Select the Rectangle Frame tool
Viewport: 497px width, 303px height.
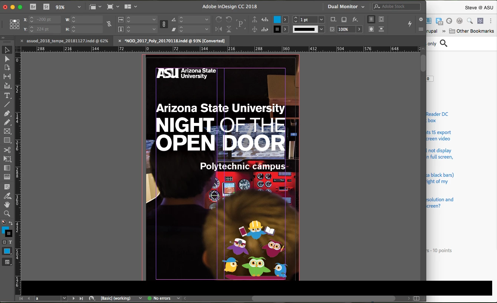point(7,131)
